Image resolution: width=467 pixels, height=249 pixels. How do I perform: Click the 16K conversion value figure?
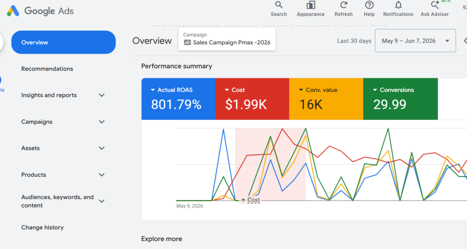[x=311, y=105]
